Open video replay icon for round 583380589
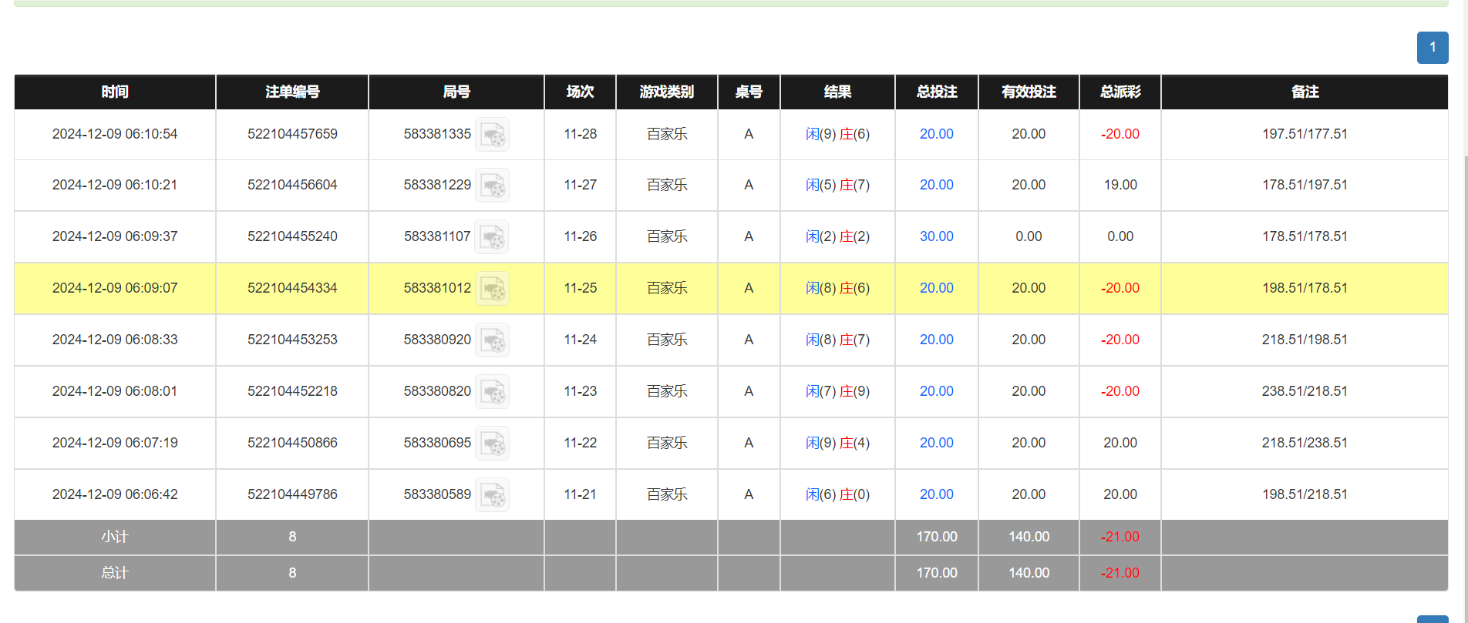The width and height of the screenshot is (1468, 623). [492, 495]
